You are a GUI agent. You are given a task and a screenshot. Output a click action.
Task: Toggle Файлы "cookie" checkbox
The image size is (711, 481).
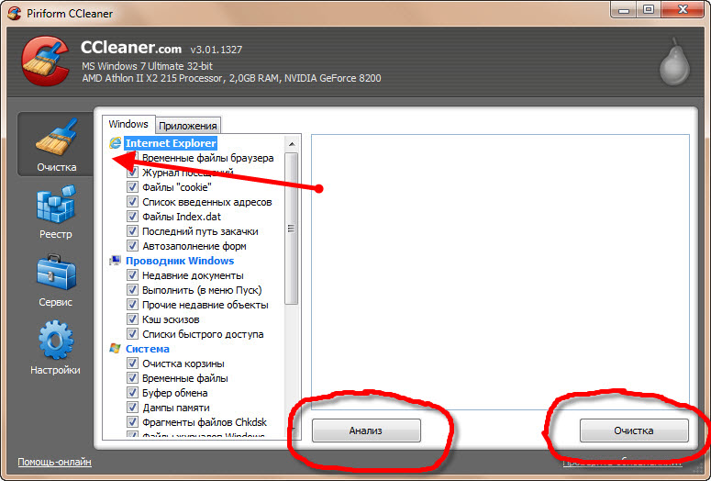(132, 187)
